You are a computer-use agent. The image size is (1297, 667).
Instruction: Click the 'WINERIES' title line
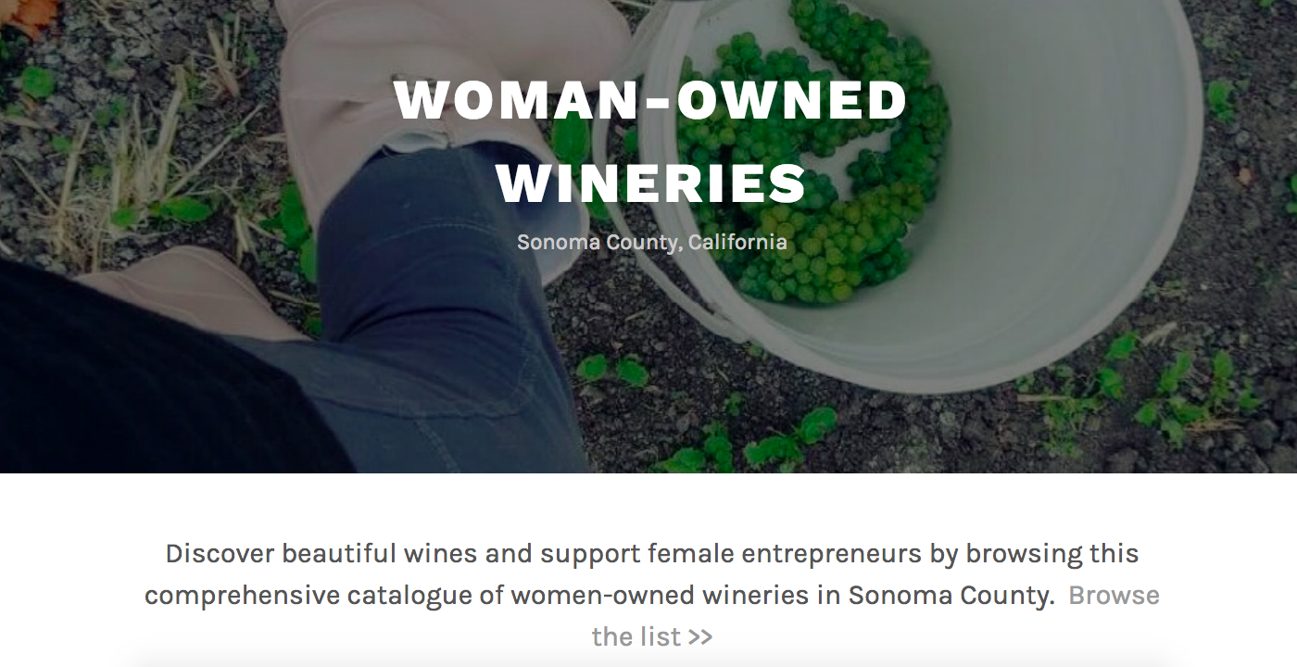click(651, 182)
